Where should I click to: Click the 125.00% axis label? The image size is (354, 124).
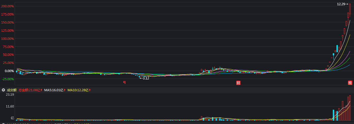point(7,31)
